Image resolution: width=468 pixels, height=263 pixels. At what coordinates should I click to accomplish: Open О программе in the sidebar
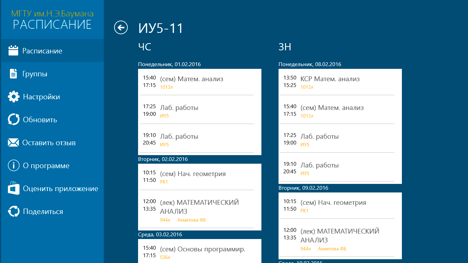click(x=52, y=165)
